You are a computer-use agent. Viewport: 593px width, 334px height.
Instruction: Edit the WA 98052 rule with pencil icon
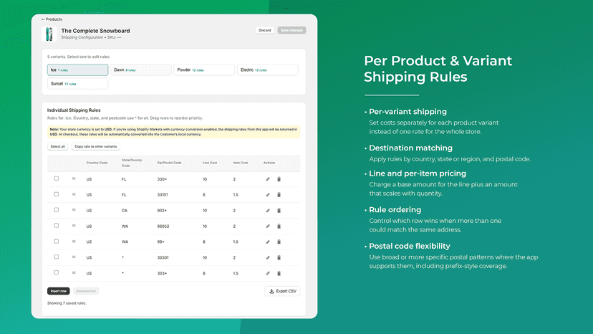point(268,226)
